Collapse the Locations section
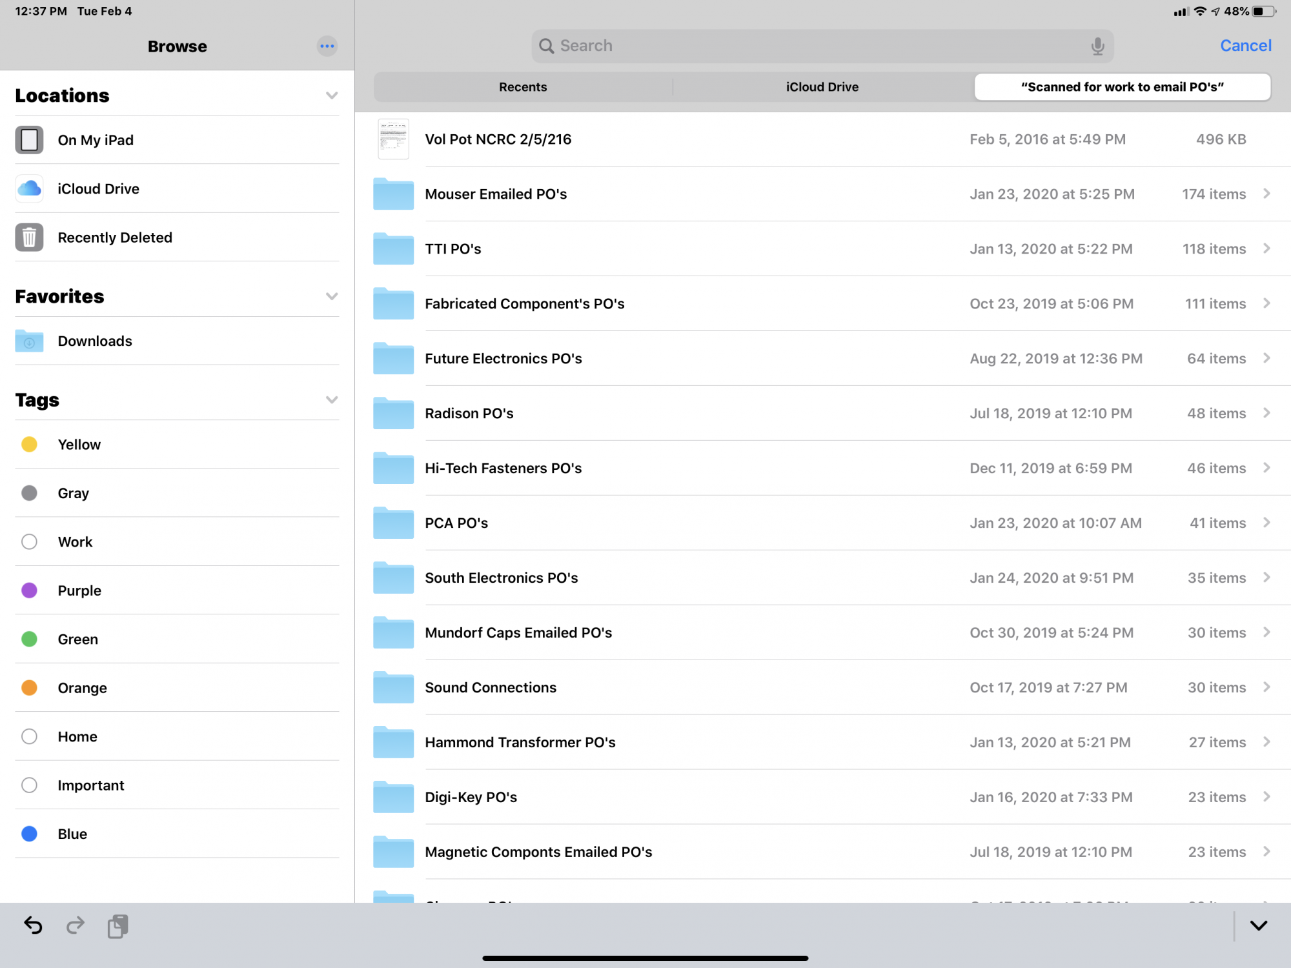The height and width of the screenshot is (968, 1291). (332, 96)
